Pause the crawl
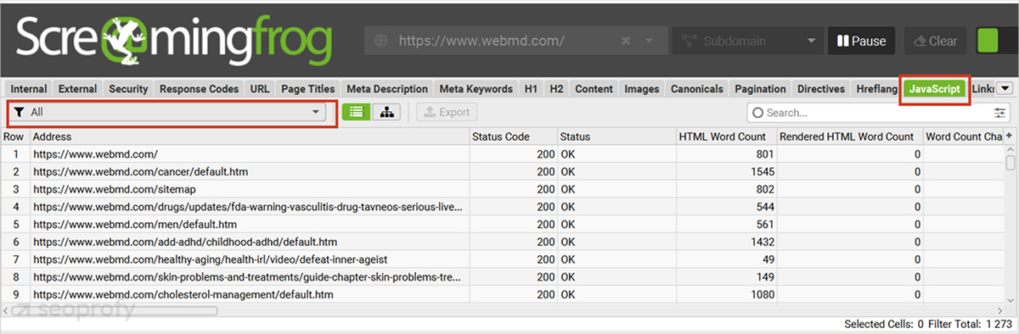 click(x=861, y=41)
